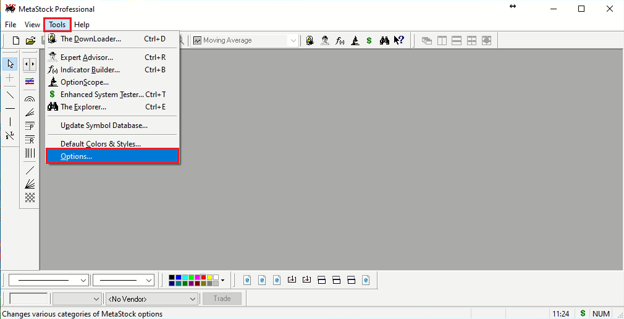Open the Help menu
The height and width of the screenshot is (319, 624).
tap(82, 25)
